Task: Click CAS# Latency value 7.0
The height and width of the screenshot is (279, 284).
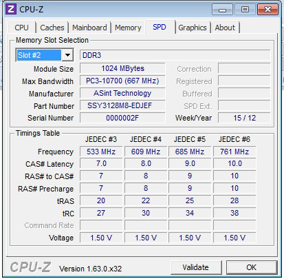Action: click(x=101, y=164)
